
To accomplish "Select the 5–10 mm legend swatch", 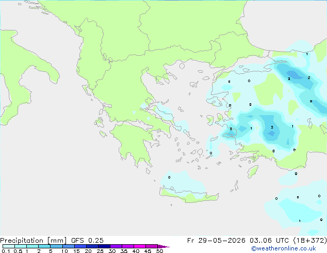I will [x=56, y=246].
